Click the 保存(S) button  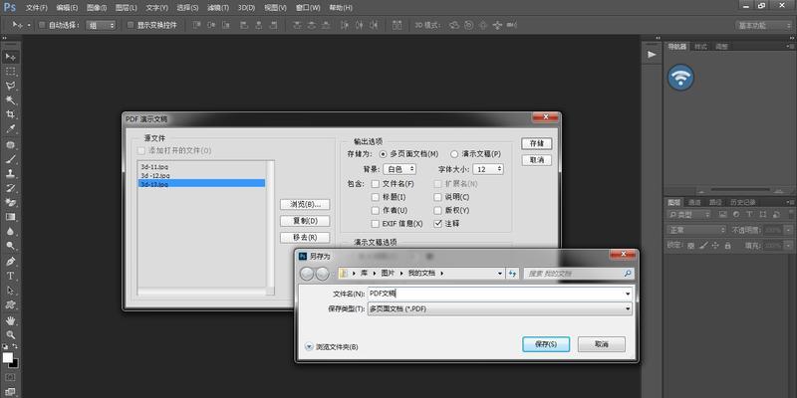(x=546, y=344)
